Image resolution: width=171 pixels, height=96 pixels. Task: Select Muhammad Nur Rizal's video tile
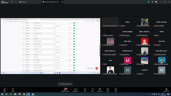point(145,22)
